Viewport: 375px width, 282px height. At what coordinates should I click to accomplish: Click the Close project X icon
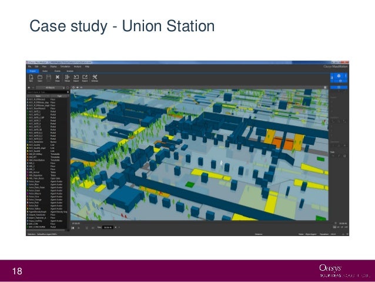[58, 78]
